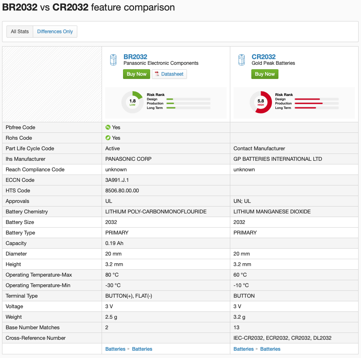Click the Pbfree Code green icon

[x=108, y=128]
